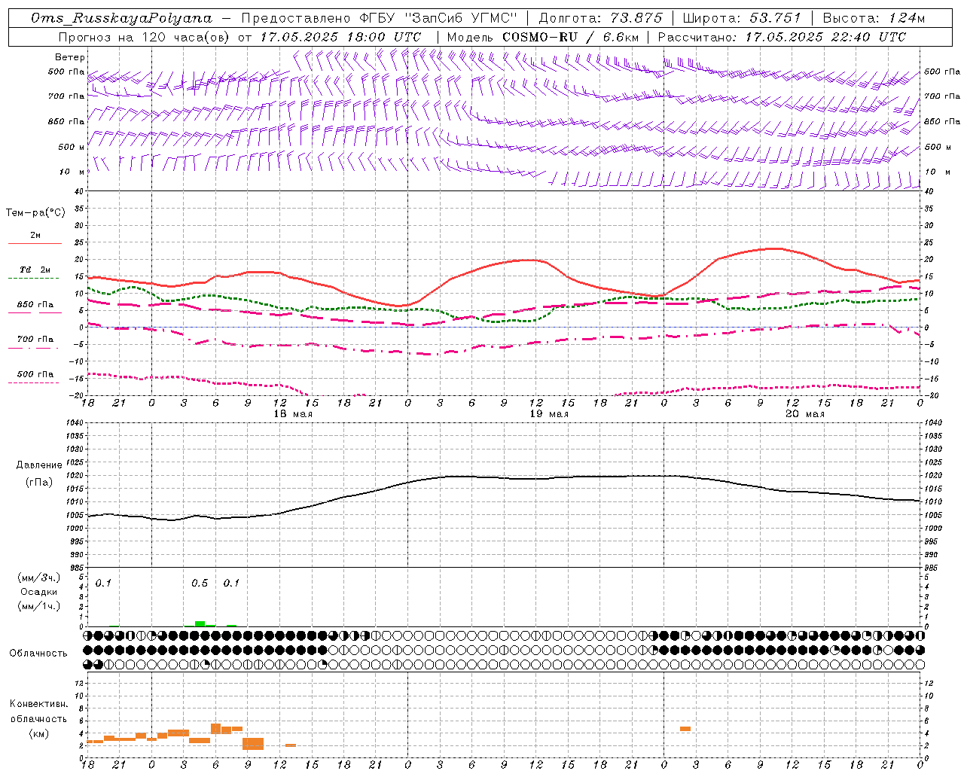Select the text Предоставлено ФГБУ "ЗапСиб УГМС"
The height and width of the screenshot is (771, 964).
tap(379, 18)
